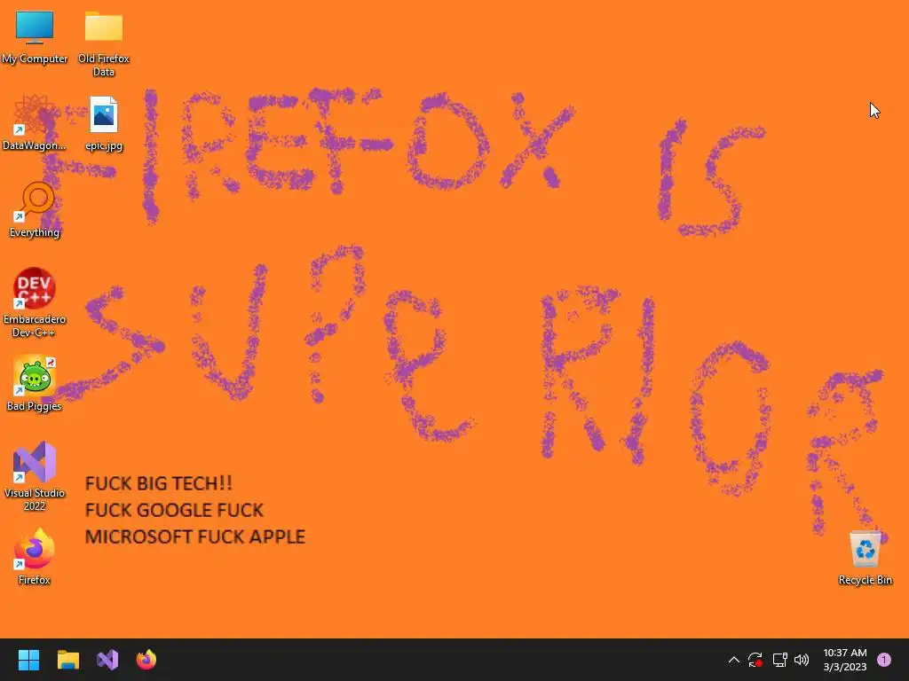Image resolution: width=909 pixels, height=681 pixels.
Task: Open the notification badge showing 1
Action: click(x=883, y=660)
